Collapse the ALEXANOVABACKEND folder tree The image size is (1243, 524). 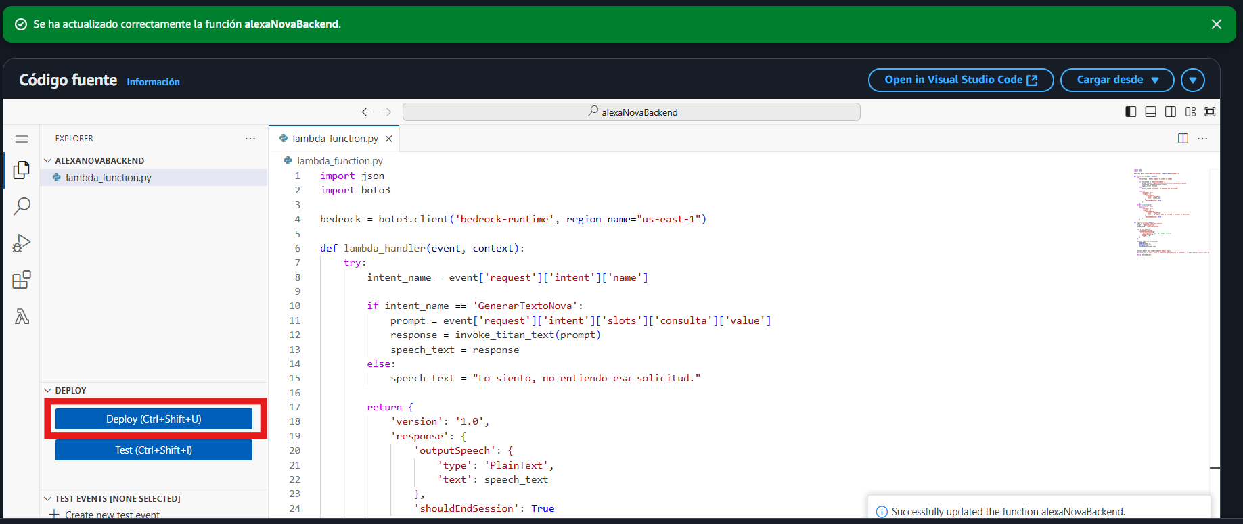pos(48,161)
